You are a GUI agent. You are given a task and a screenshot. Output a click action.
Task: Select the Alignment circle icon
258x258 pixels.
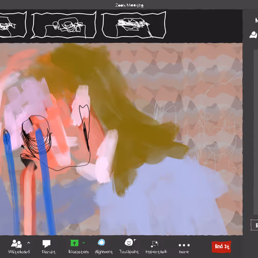tap(101, 243)
